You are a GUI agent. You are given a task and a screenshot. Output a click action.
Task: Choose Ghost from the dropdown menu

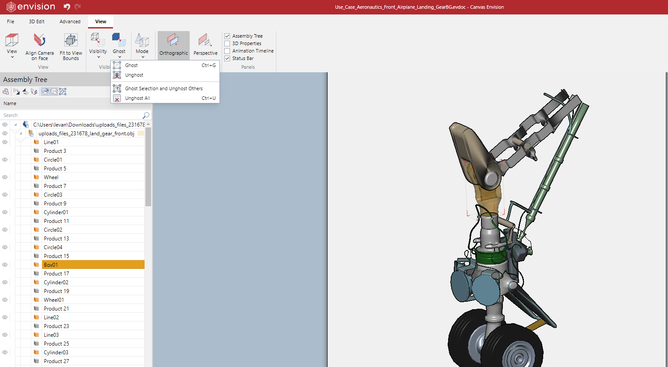click(x=165, y=65)
